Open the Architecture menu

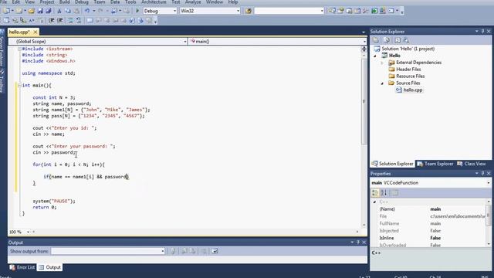click(x=154, y=2)
